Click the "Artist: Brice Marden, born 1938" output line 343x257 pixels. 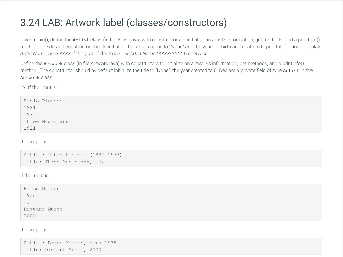click(70, 243)
